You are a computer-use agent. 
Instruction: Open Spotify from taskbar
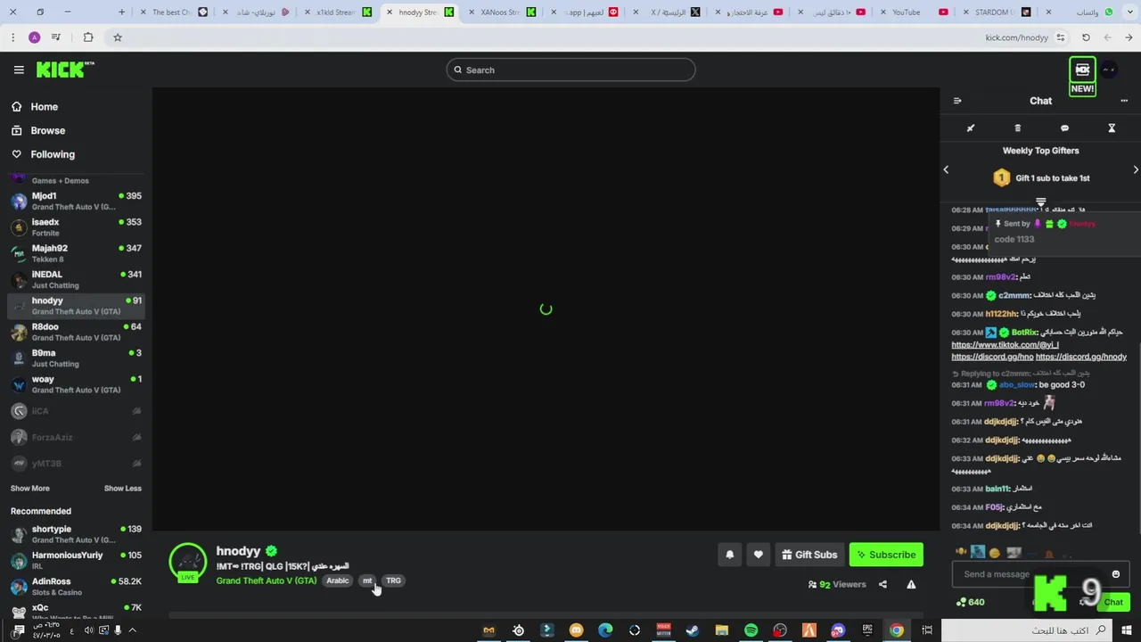coord(751,630)
